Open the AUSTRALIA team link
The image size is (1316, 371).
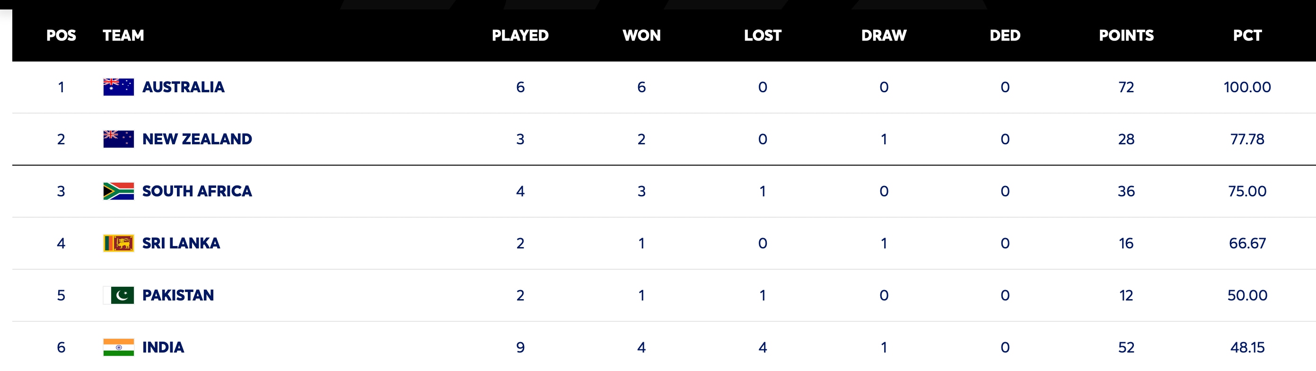coord(184,87)
